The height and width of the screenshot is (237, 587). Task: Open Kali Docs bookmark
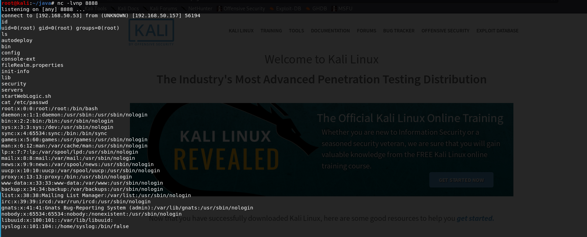pos(124,9)
